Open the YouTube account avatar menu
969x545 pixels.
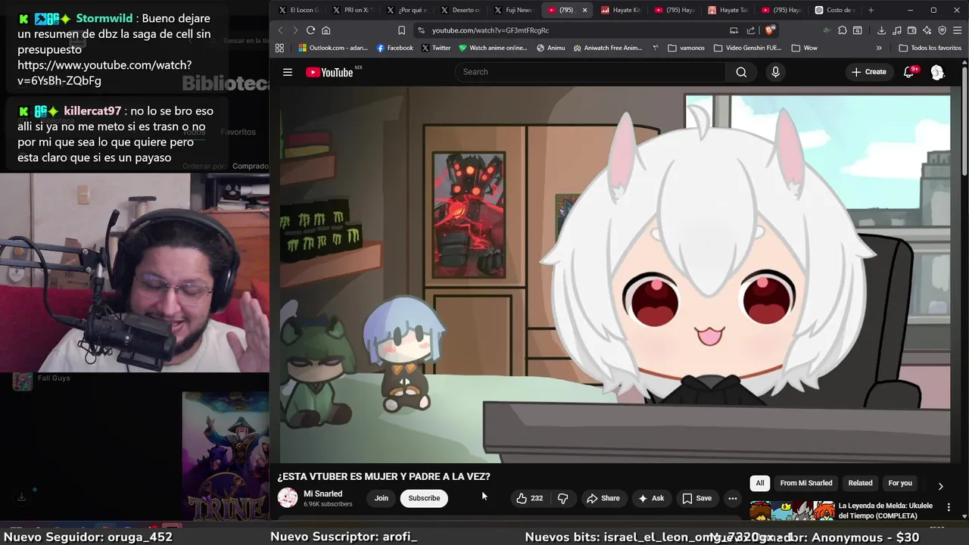pyautogui.click(x=937, y=72)
